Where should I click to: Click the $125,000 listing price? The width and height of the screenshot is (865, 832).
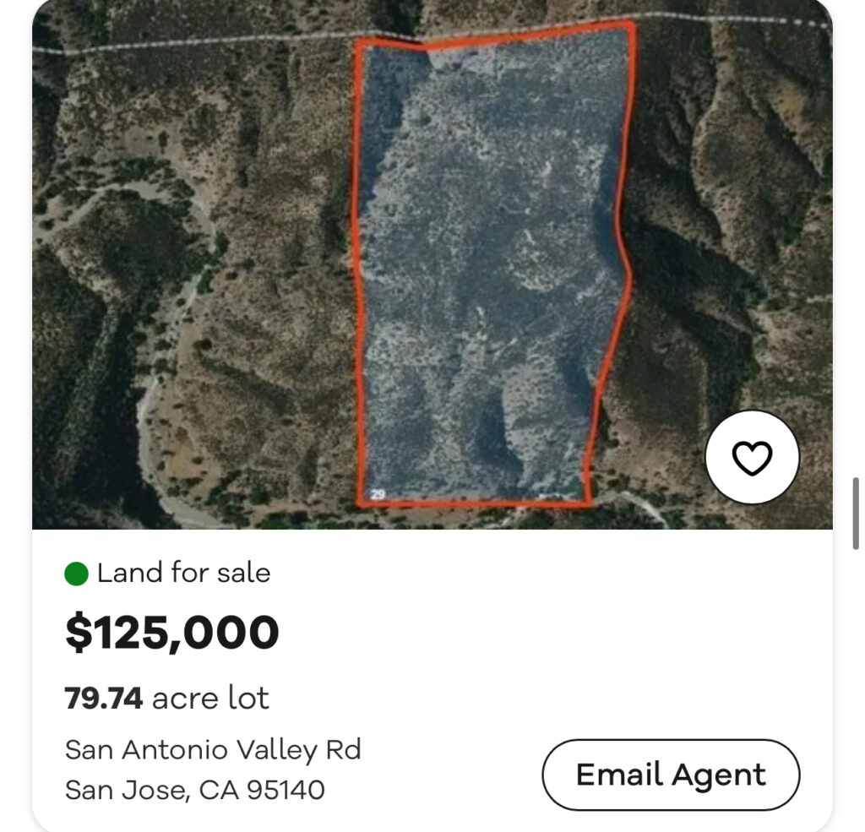[x=172, y=633]
